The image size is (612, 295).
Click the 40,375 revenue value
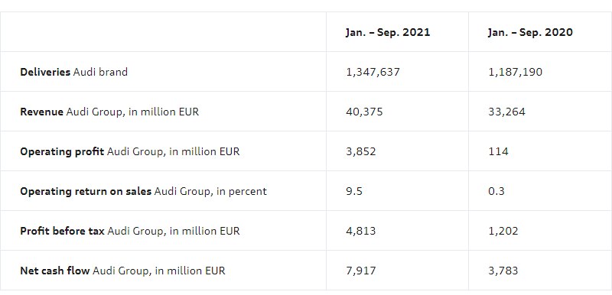click(364, 112)
